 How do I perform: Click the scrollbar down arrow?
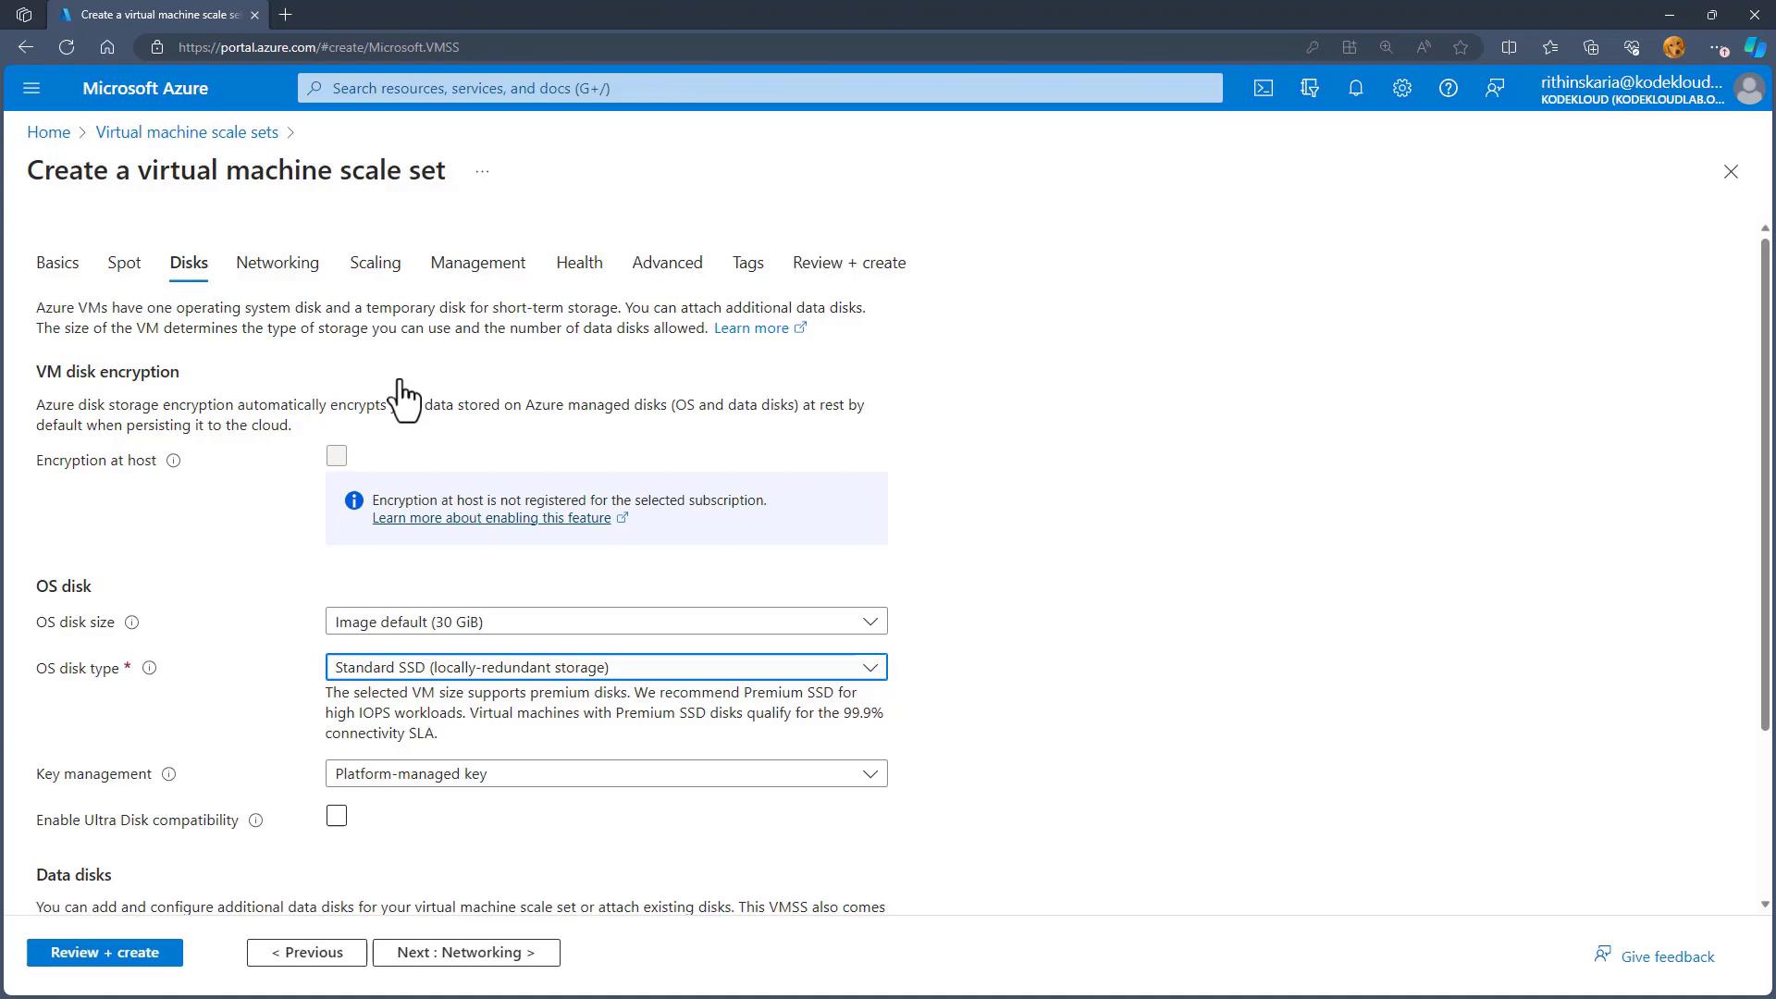[x=1765, y=905]
